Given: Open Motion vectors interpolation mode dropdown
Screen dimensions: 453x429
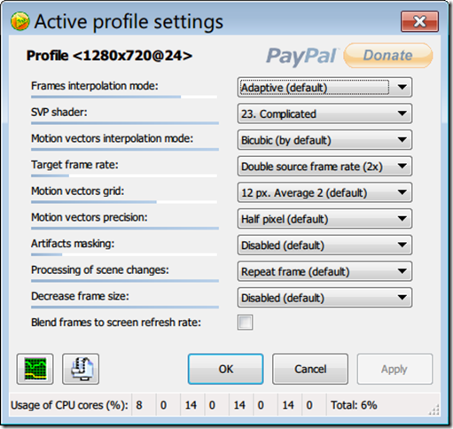Looking at the screenshot, I should [324, 140].
